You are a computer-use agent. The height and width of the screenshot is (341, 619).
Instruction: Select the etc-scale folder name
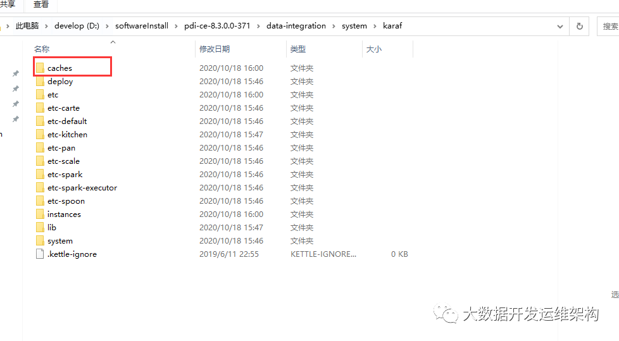click(x=63, y=161)
